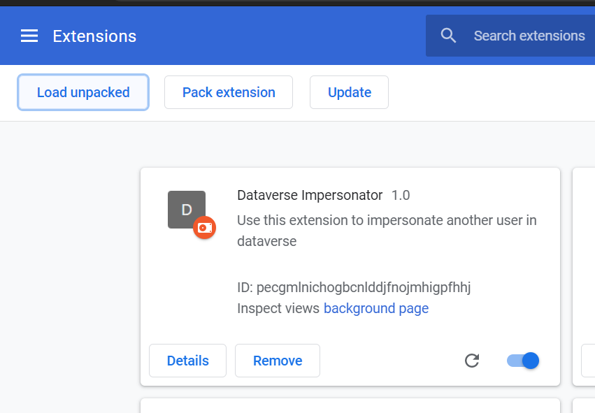Open the background page link
Viewport: 595px width, 413px height.
tap(376, 308)
